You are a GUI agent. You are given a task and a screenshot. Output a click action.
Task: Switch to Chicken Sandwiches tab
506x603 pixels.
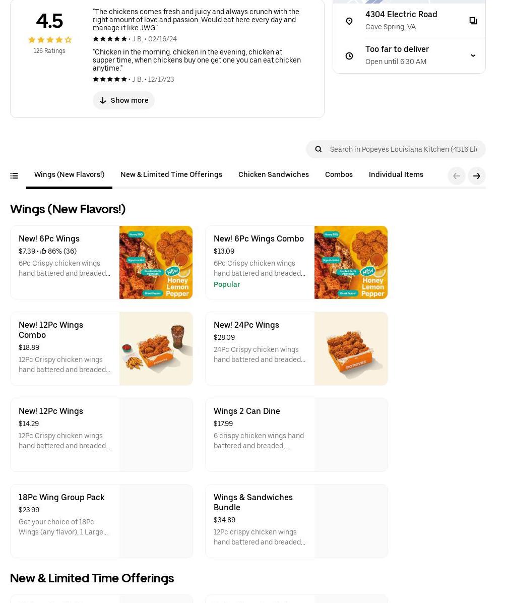click(x=273, y=174)
